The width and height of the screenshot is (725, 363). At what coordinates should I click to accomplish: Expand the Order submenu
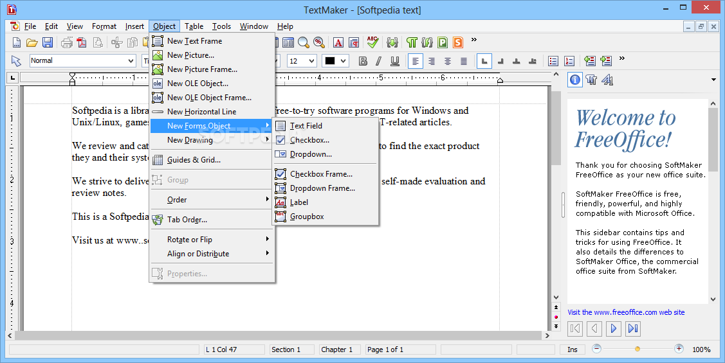click(x=212, y=200)
